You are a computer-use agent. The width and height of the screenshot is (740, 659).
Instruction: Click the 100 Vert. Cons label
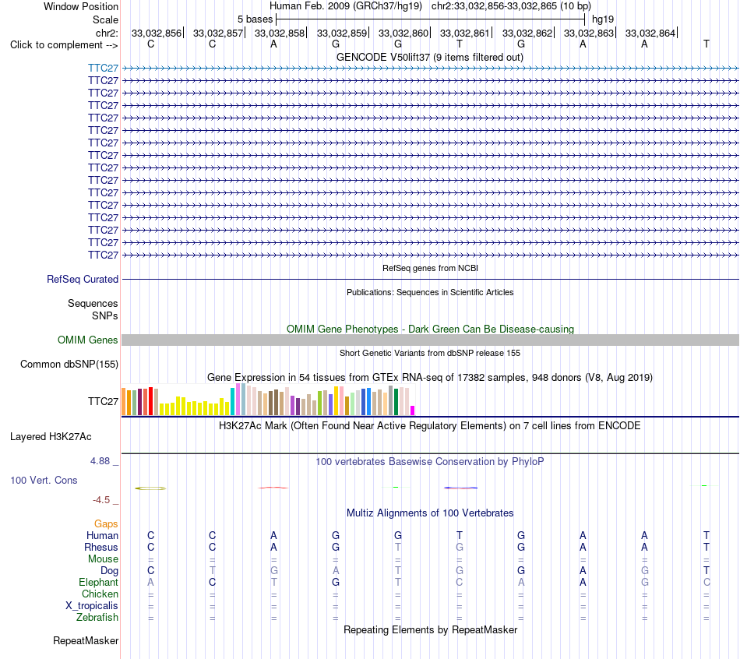(x=44, y=480)
